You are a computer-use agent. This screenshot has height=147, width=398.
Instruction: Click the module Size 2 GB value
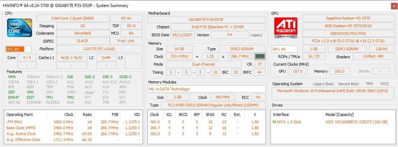(178, 97)
